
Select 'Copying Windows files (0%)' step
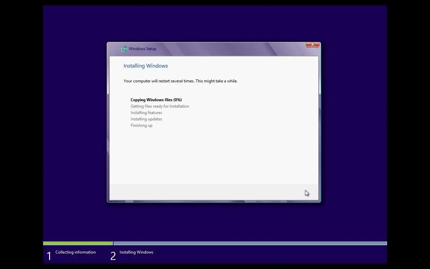[x=156, y=100]
